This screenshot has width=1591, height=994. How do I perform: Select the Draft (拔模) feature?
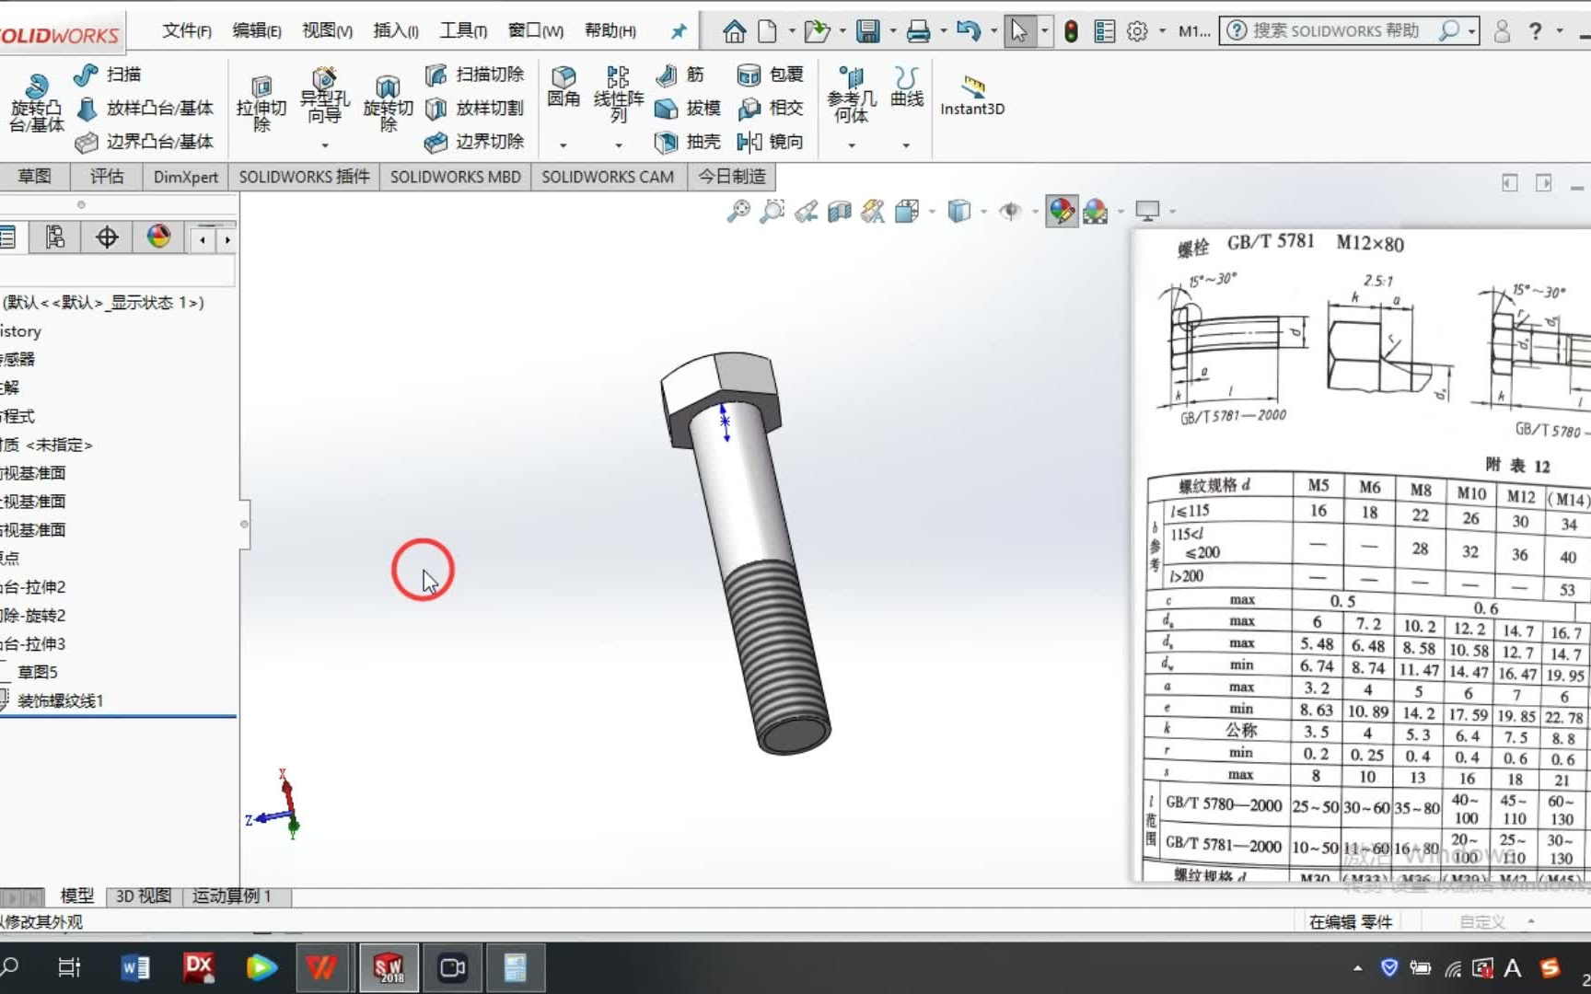point(688,109)
